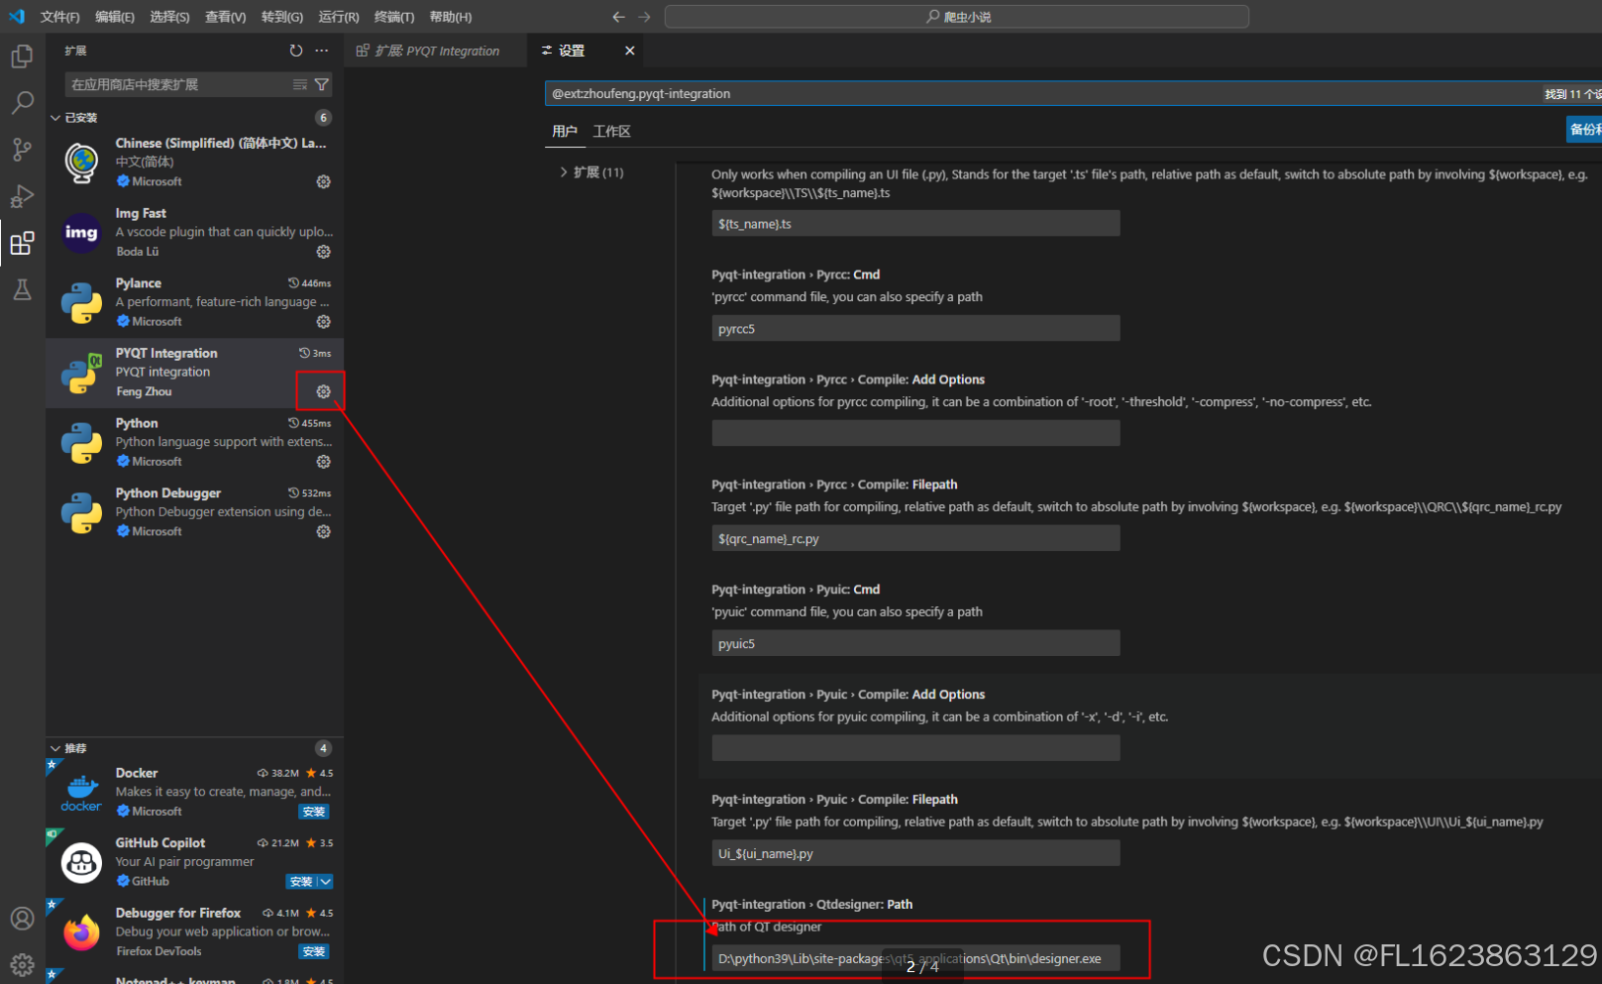
Task: Open GitHub Copilot install dropdown arrow
Action: [326, 882]
